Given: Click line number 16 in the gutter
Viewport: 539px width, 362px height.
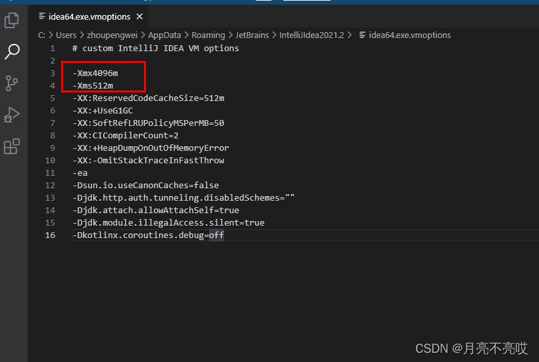Looking at the screenshot, I should (x=50, y=235).
